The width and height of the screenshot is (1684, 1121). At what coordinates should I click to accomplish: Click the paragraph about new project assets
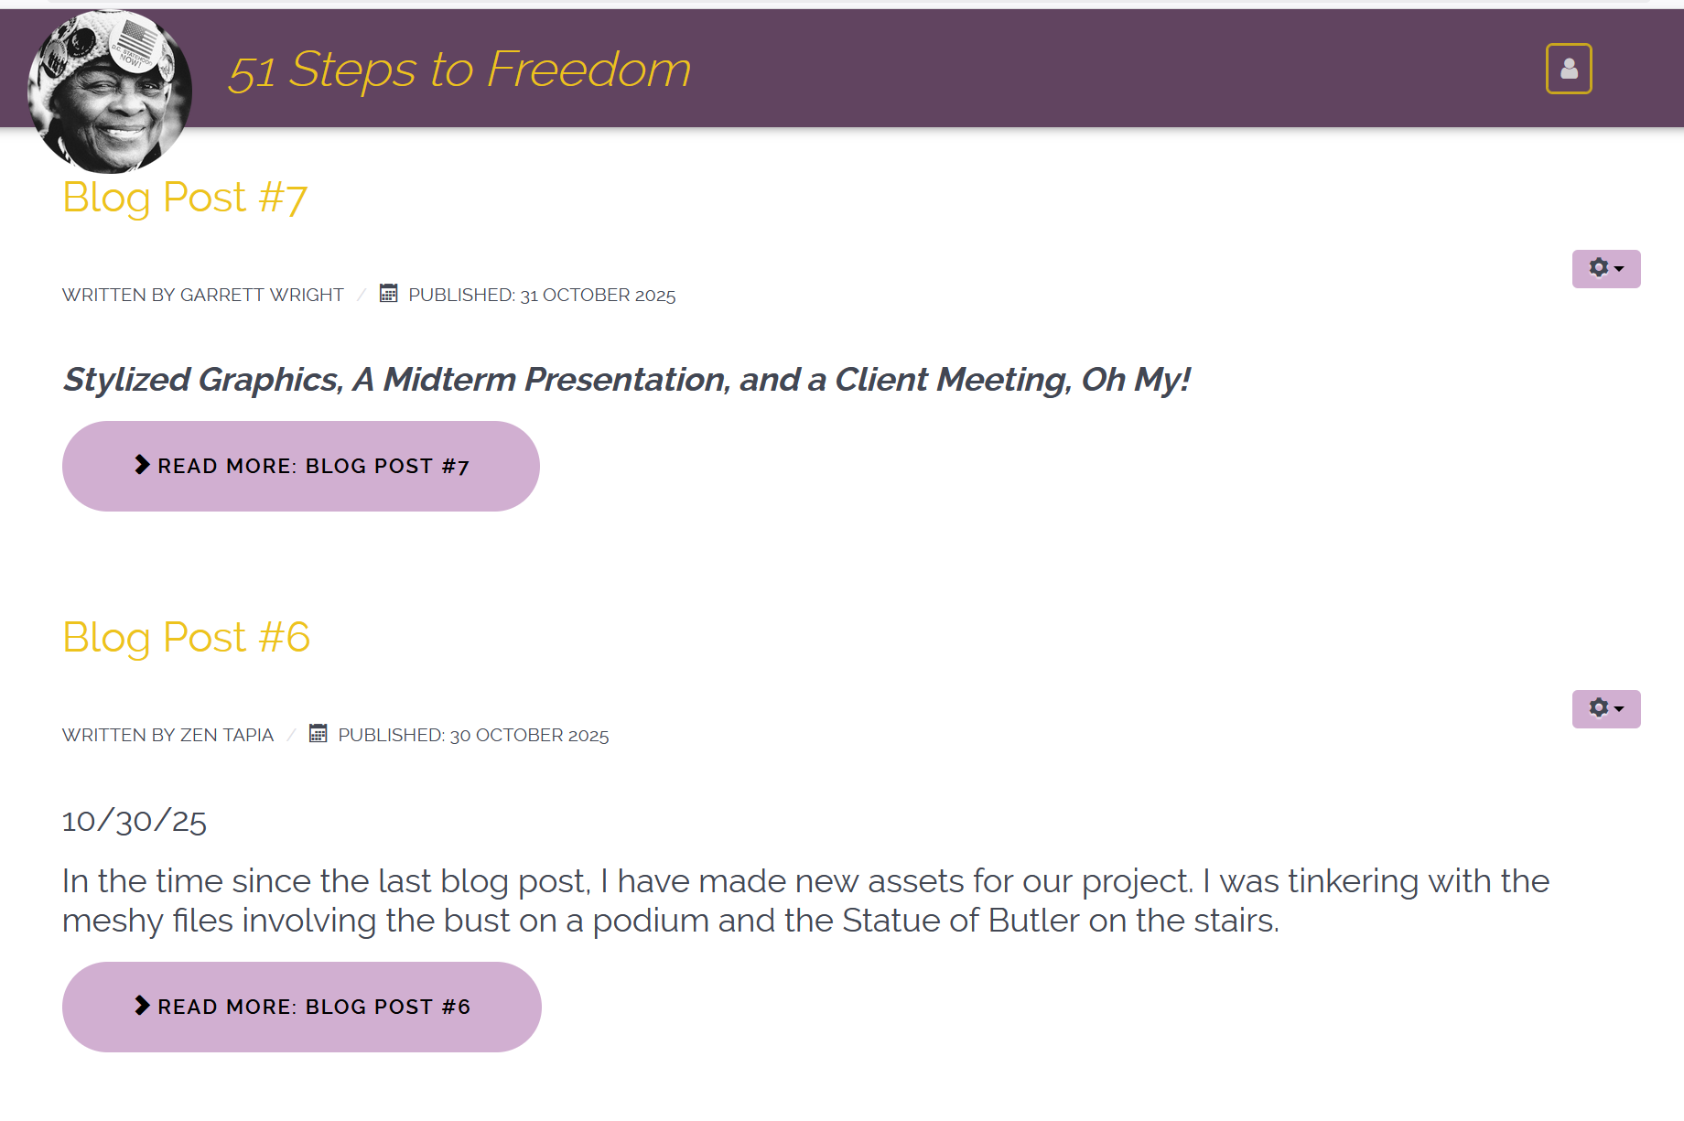[x=805, y=900]
